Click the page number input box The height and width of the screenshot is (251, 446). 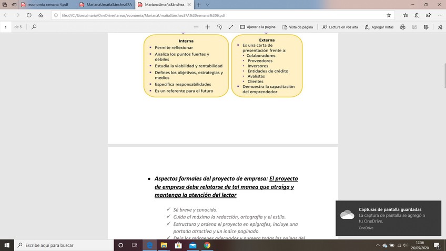pyautogui.click(x=6, y=27)
